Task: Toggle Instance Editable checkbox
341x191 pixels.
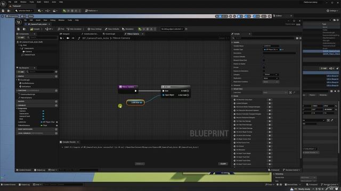Action: 264,57
